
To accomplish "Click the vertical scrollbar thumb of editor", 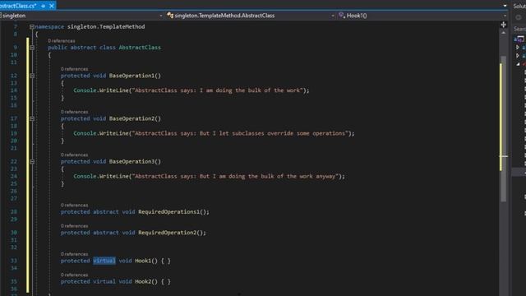I will 503,128.
